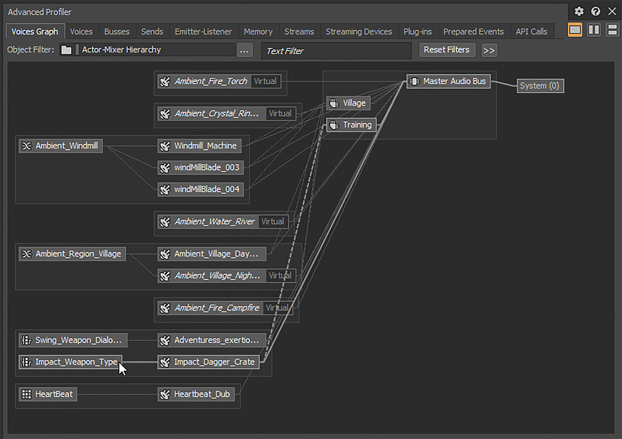Expand more filters with the >> button
The image size is (622, 439).
[x=489, y=50]
